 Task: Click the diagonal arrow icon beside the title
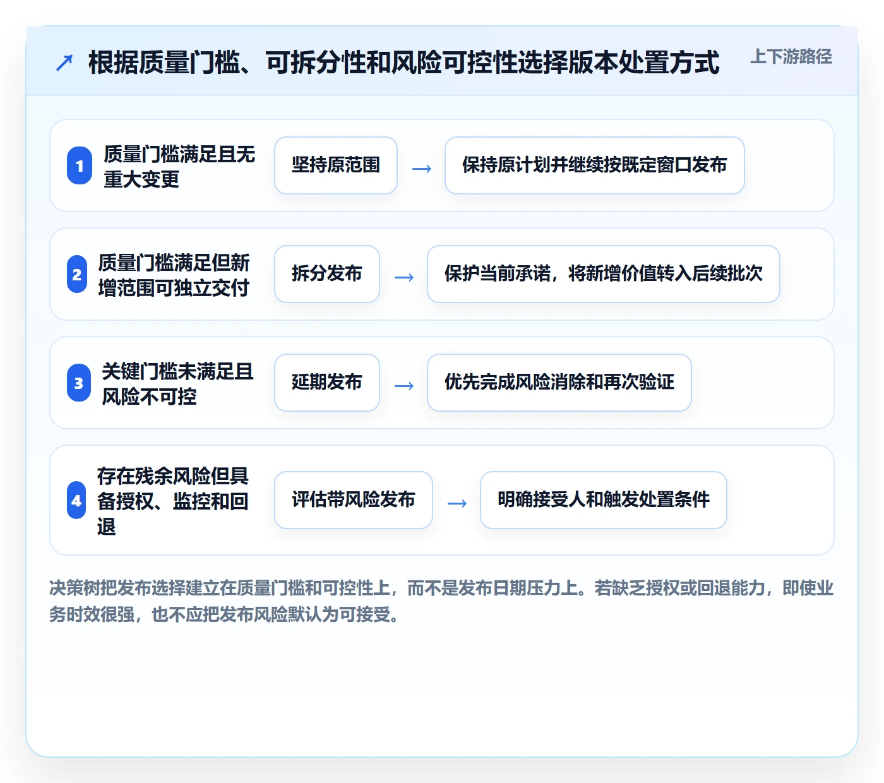(x=64, y=63)
